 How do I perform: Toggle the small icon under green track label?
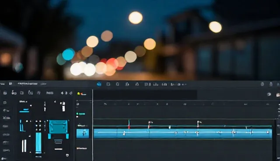pos(77,117)
